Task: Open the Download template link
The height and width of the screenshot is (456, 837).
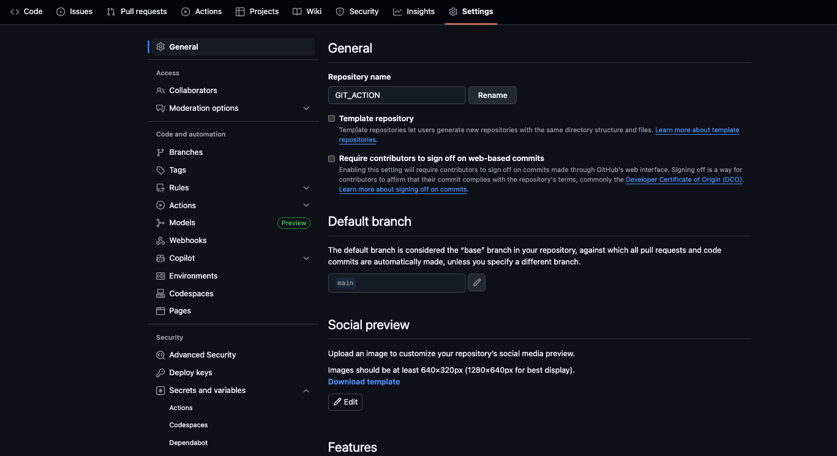Action: click(x=364, y=381)
